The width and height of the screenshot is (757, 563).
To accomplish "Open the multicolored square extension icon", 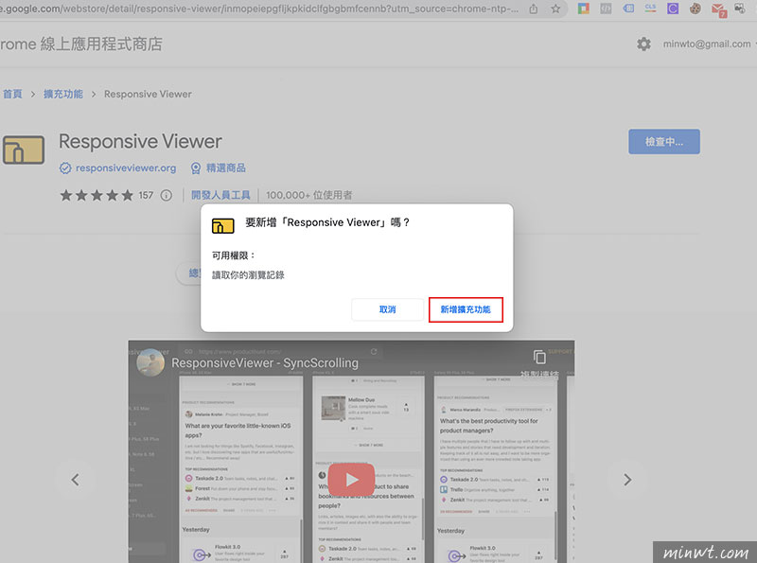I will (x=584, y=9).
